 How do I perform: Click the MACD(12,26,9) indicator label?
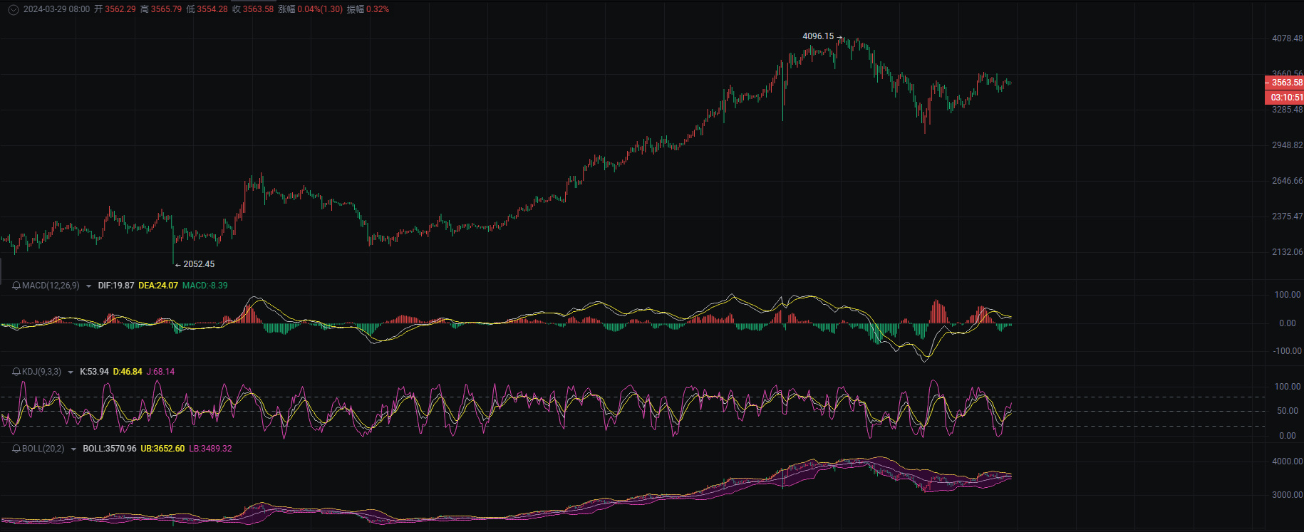[x=51, y=286]
